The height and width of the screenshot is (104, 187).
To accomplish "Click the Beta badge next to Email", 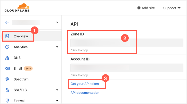I will [28, 69].
